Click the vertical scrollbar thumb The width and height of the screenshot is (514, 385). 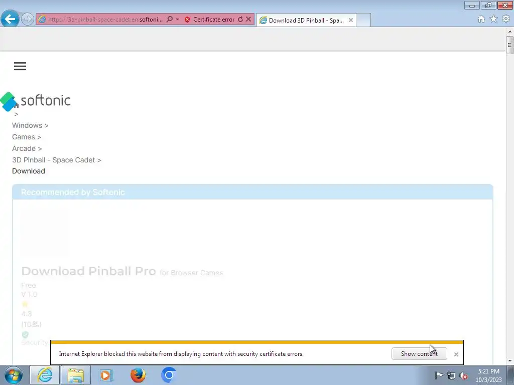(x=509, y=45)
